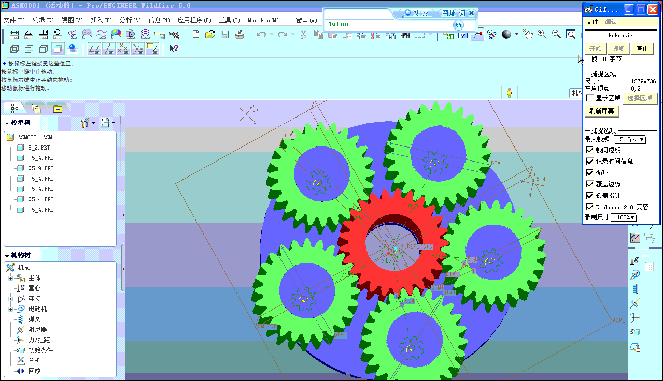663x381 pixels.
Task: Toggle datum axes display
Action: pos(108,49)
